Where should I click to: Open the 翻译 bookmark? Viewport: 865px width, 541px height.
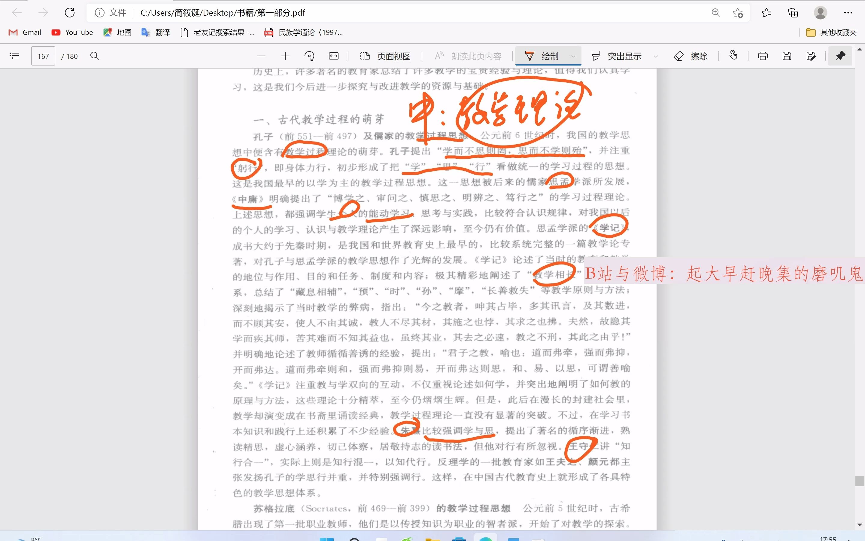pos(156,32)
